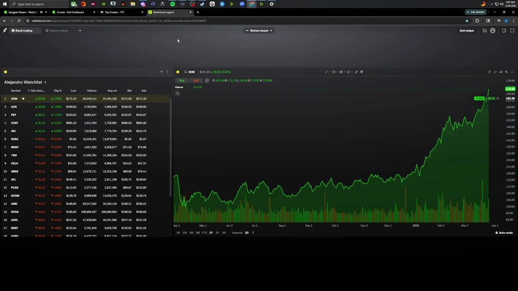518x291 pixels.
Task: Select the 1M chart range
Action: pos(191,233)
